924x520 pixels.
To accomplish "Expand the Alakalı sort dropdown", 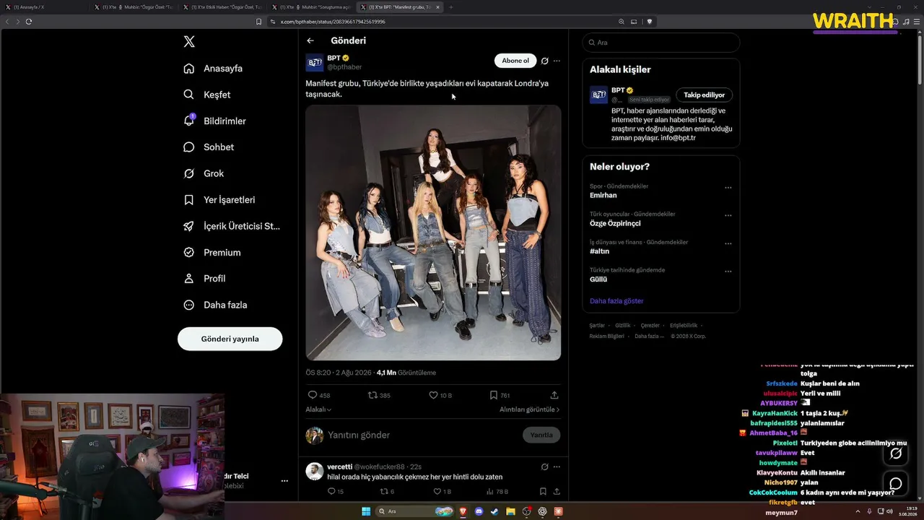I will coord(318,409).
